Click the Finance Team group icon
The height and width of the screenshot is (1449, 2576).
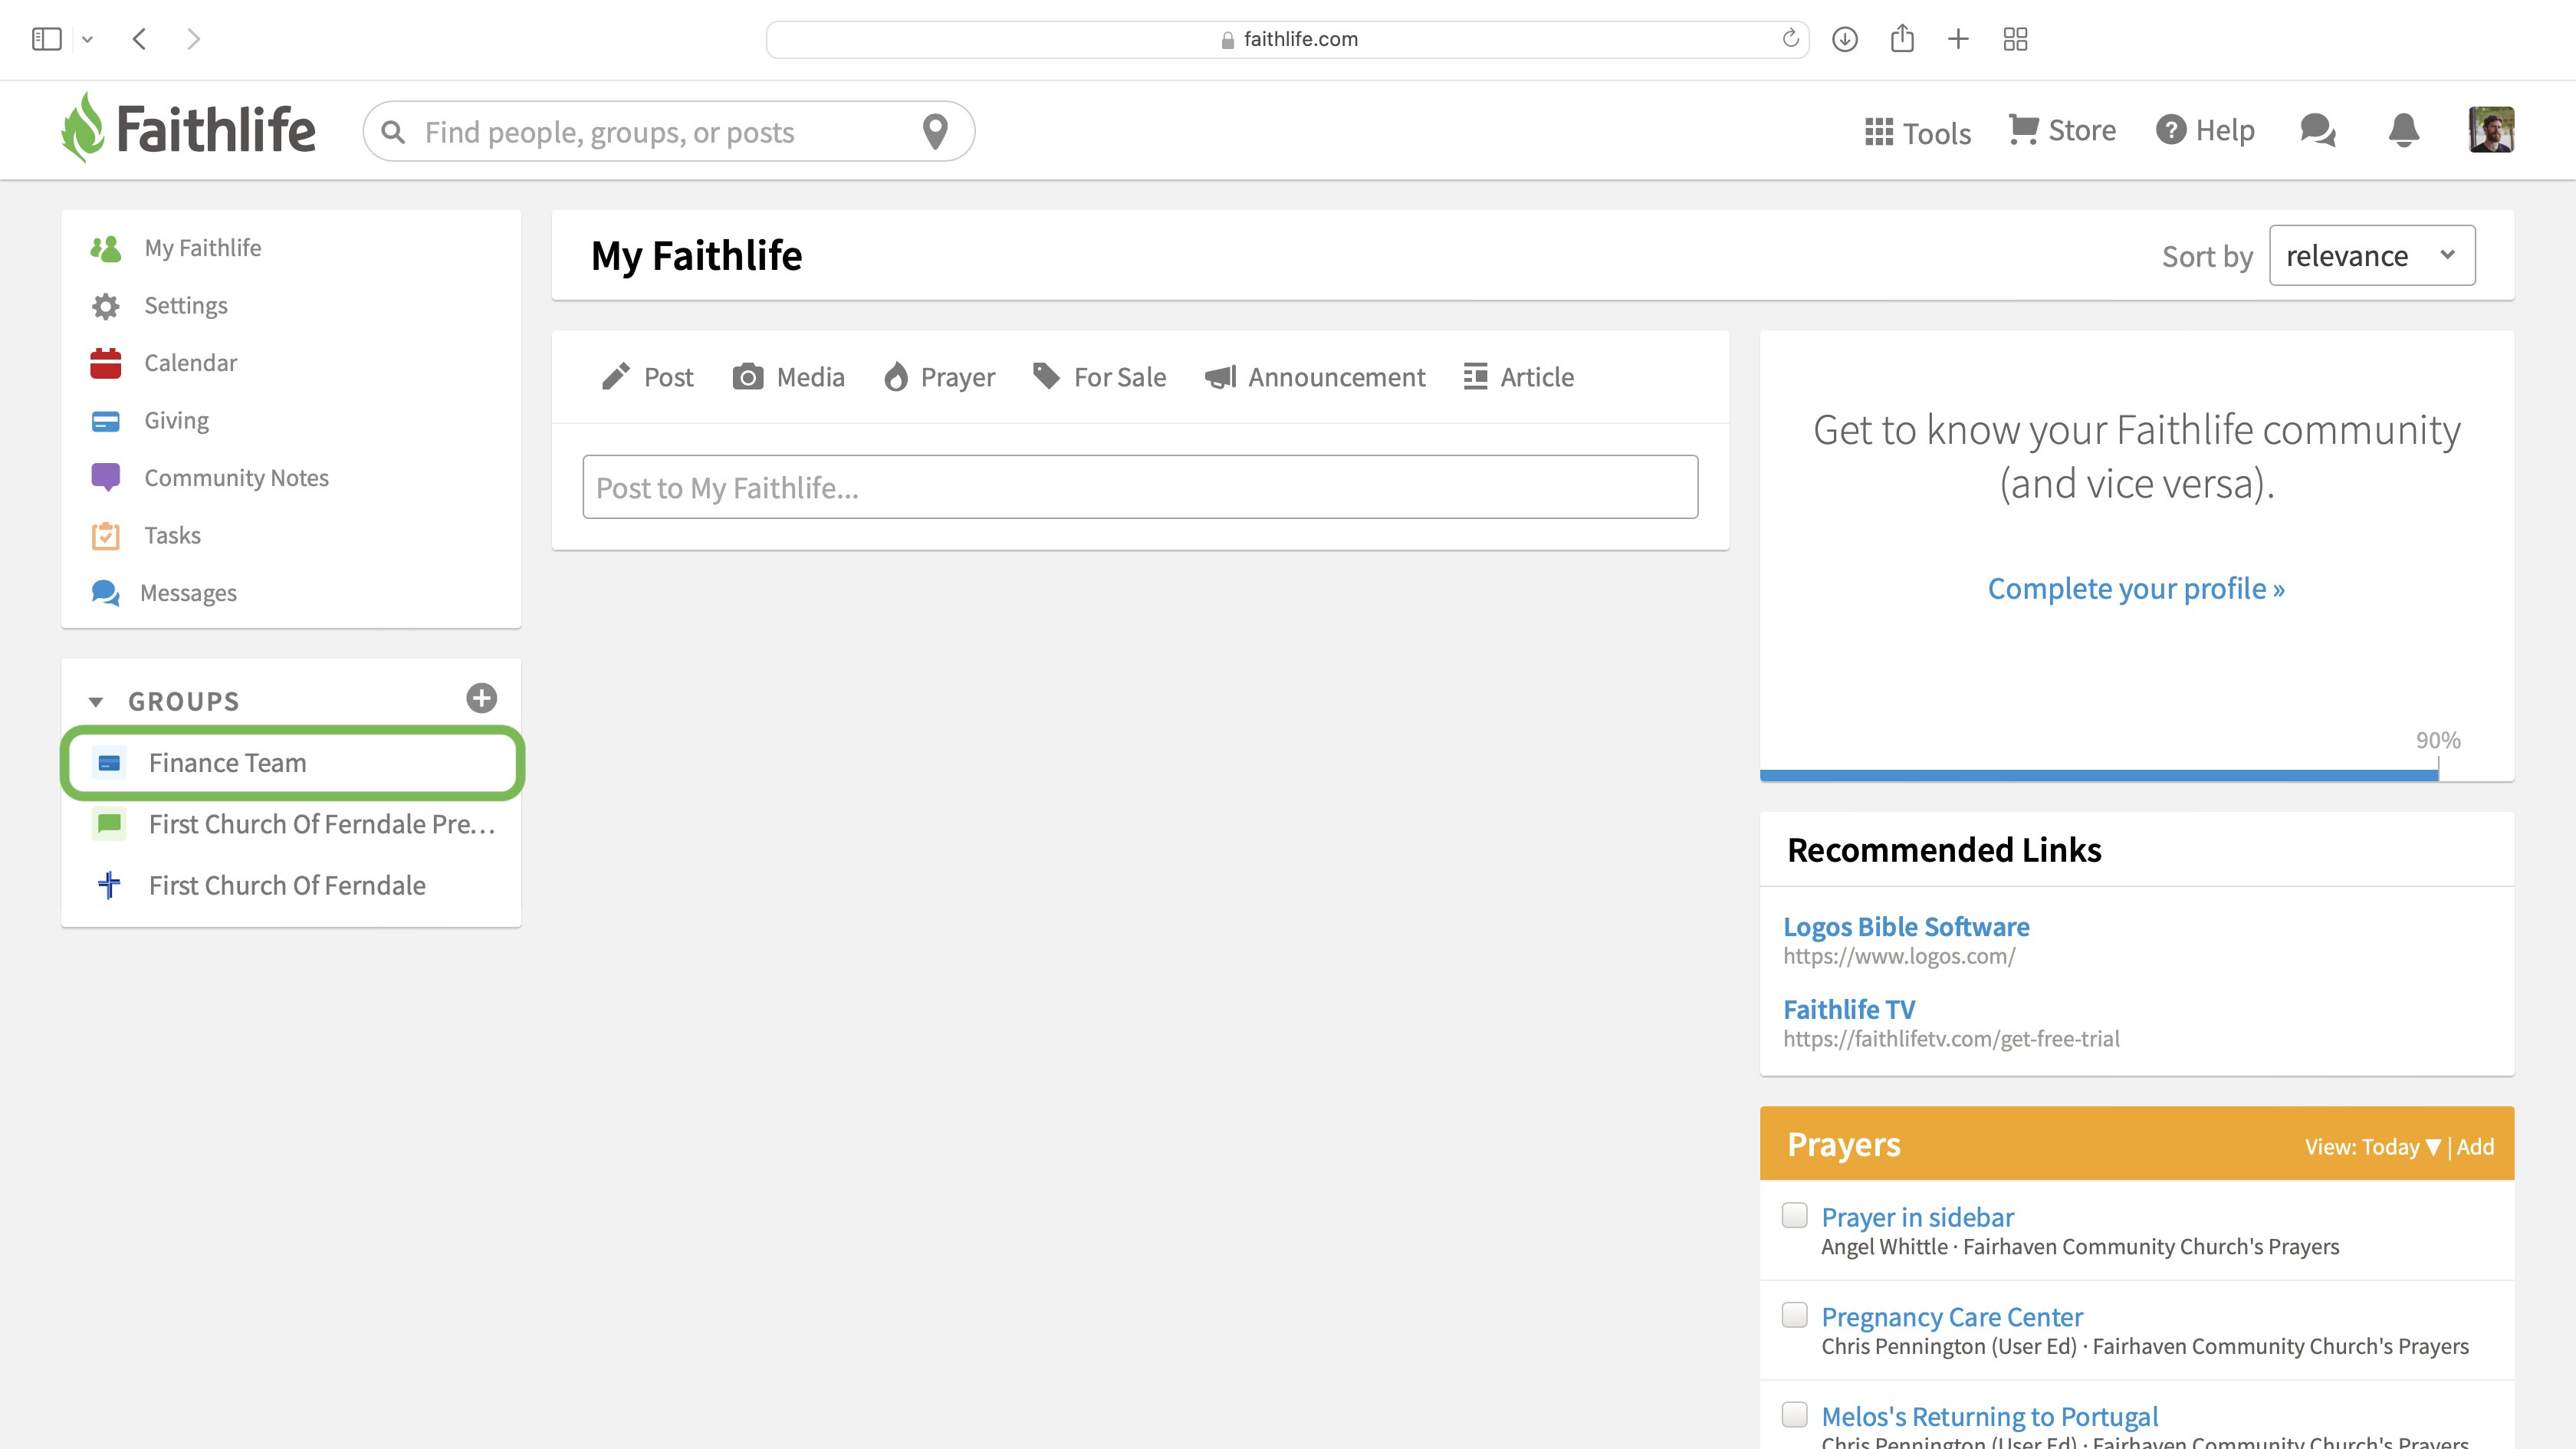110,763
